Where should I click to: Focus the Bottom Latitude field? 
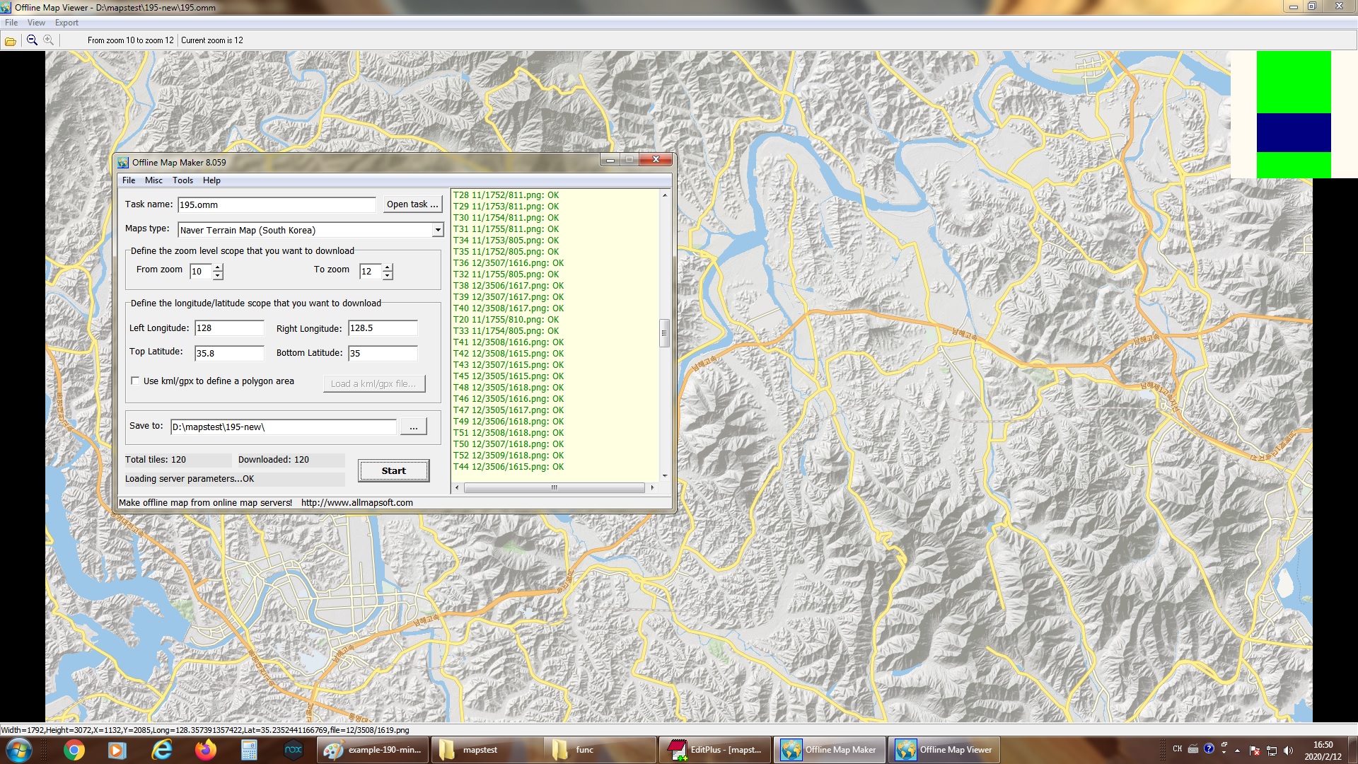pyautogui.click(x=383, y=353)
